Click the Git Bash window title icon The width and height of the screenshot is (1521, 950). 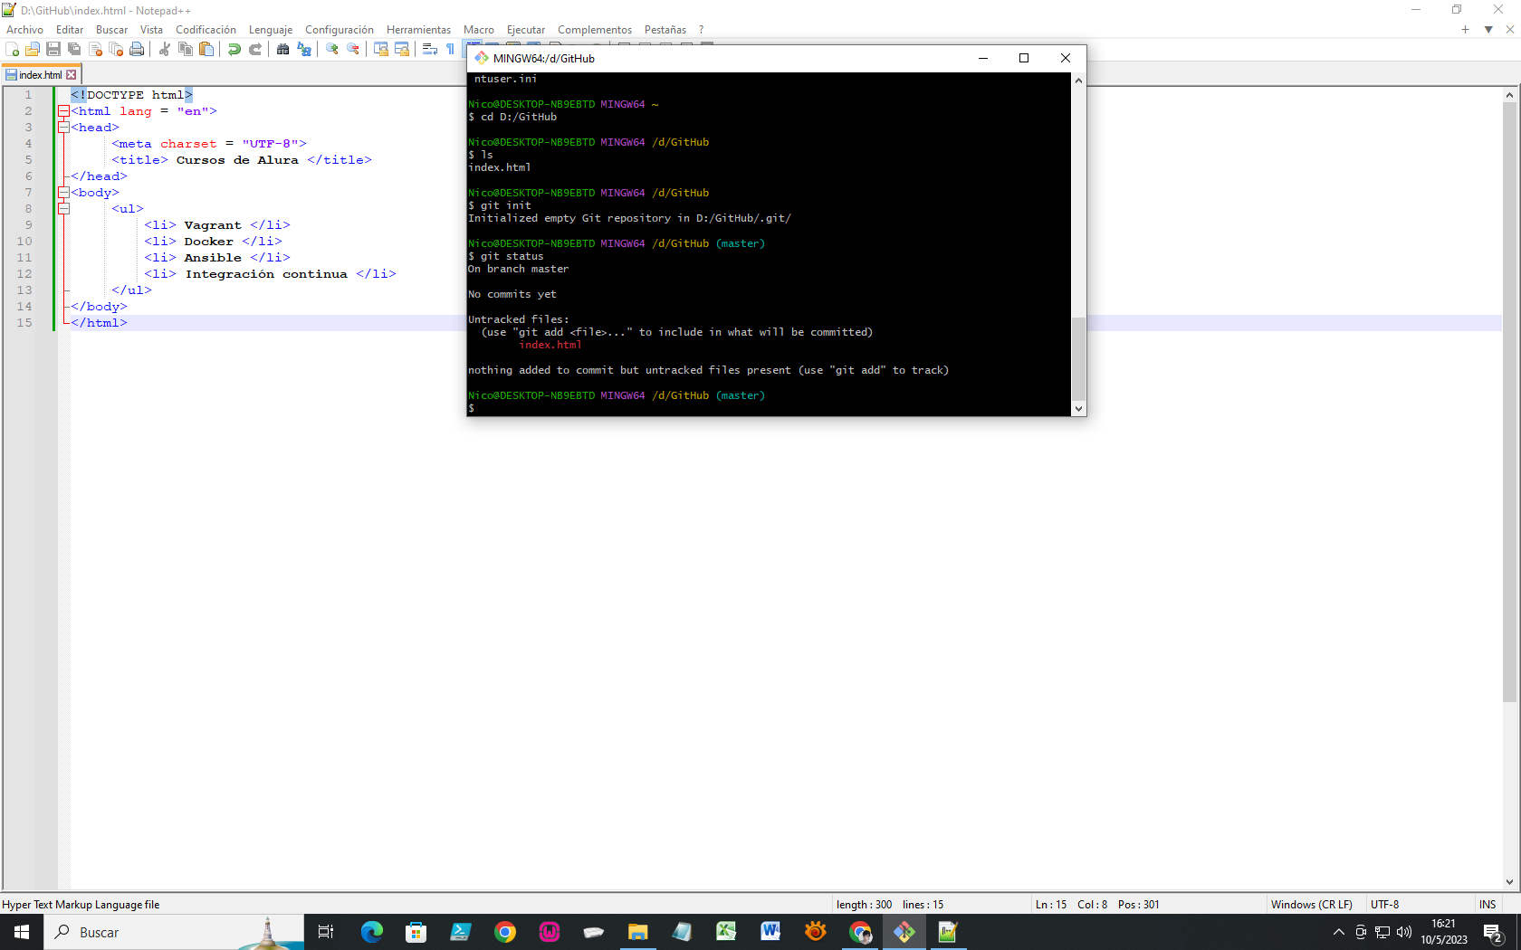tap(482, 58)
